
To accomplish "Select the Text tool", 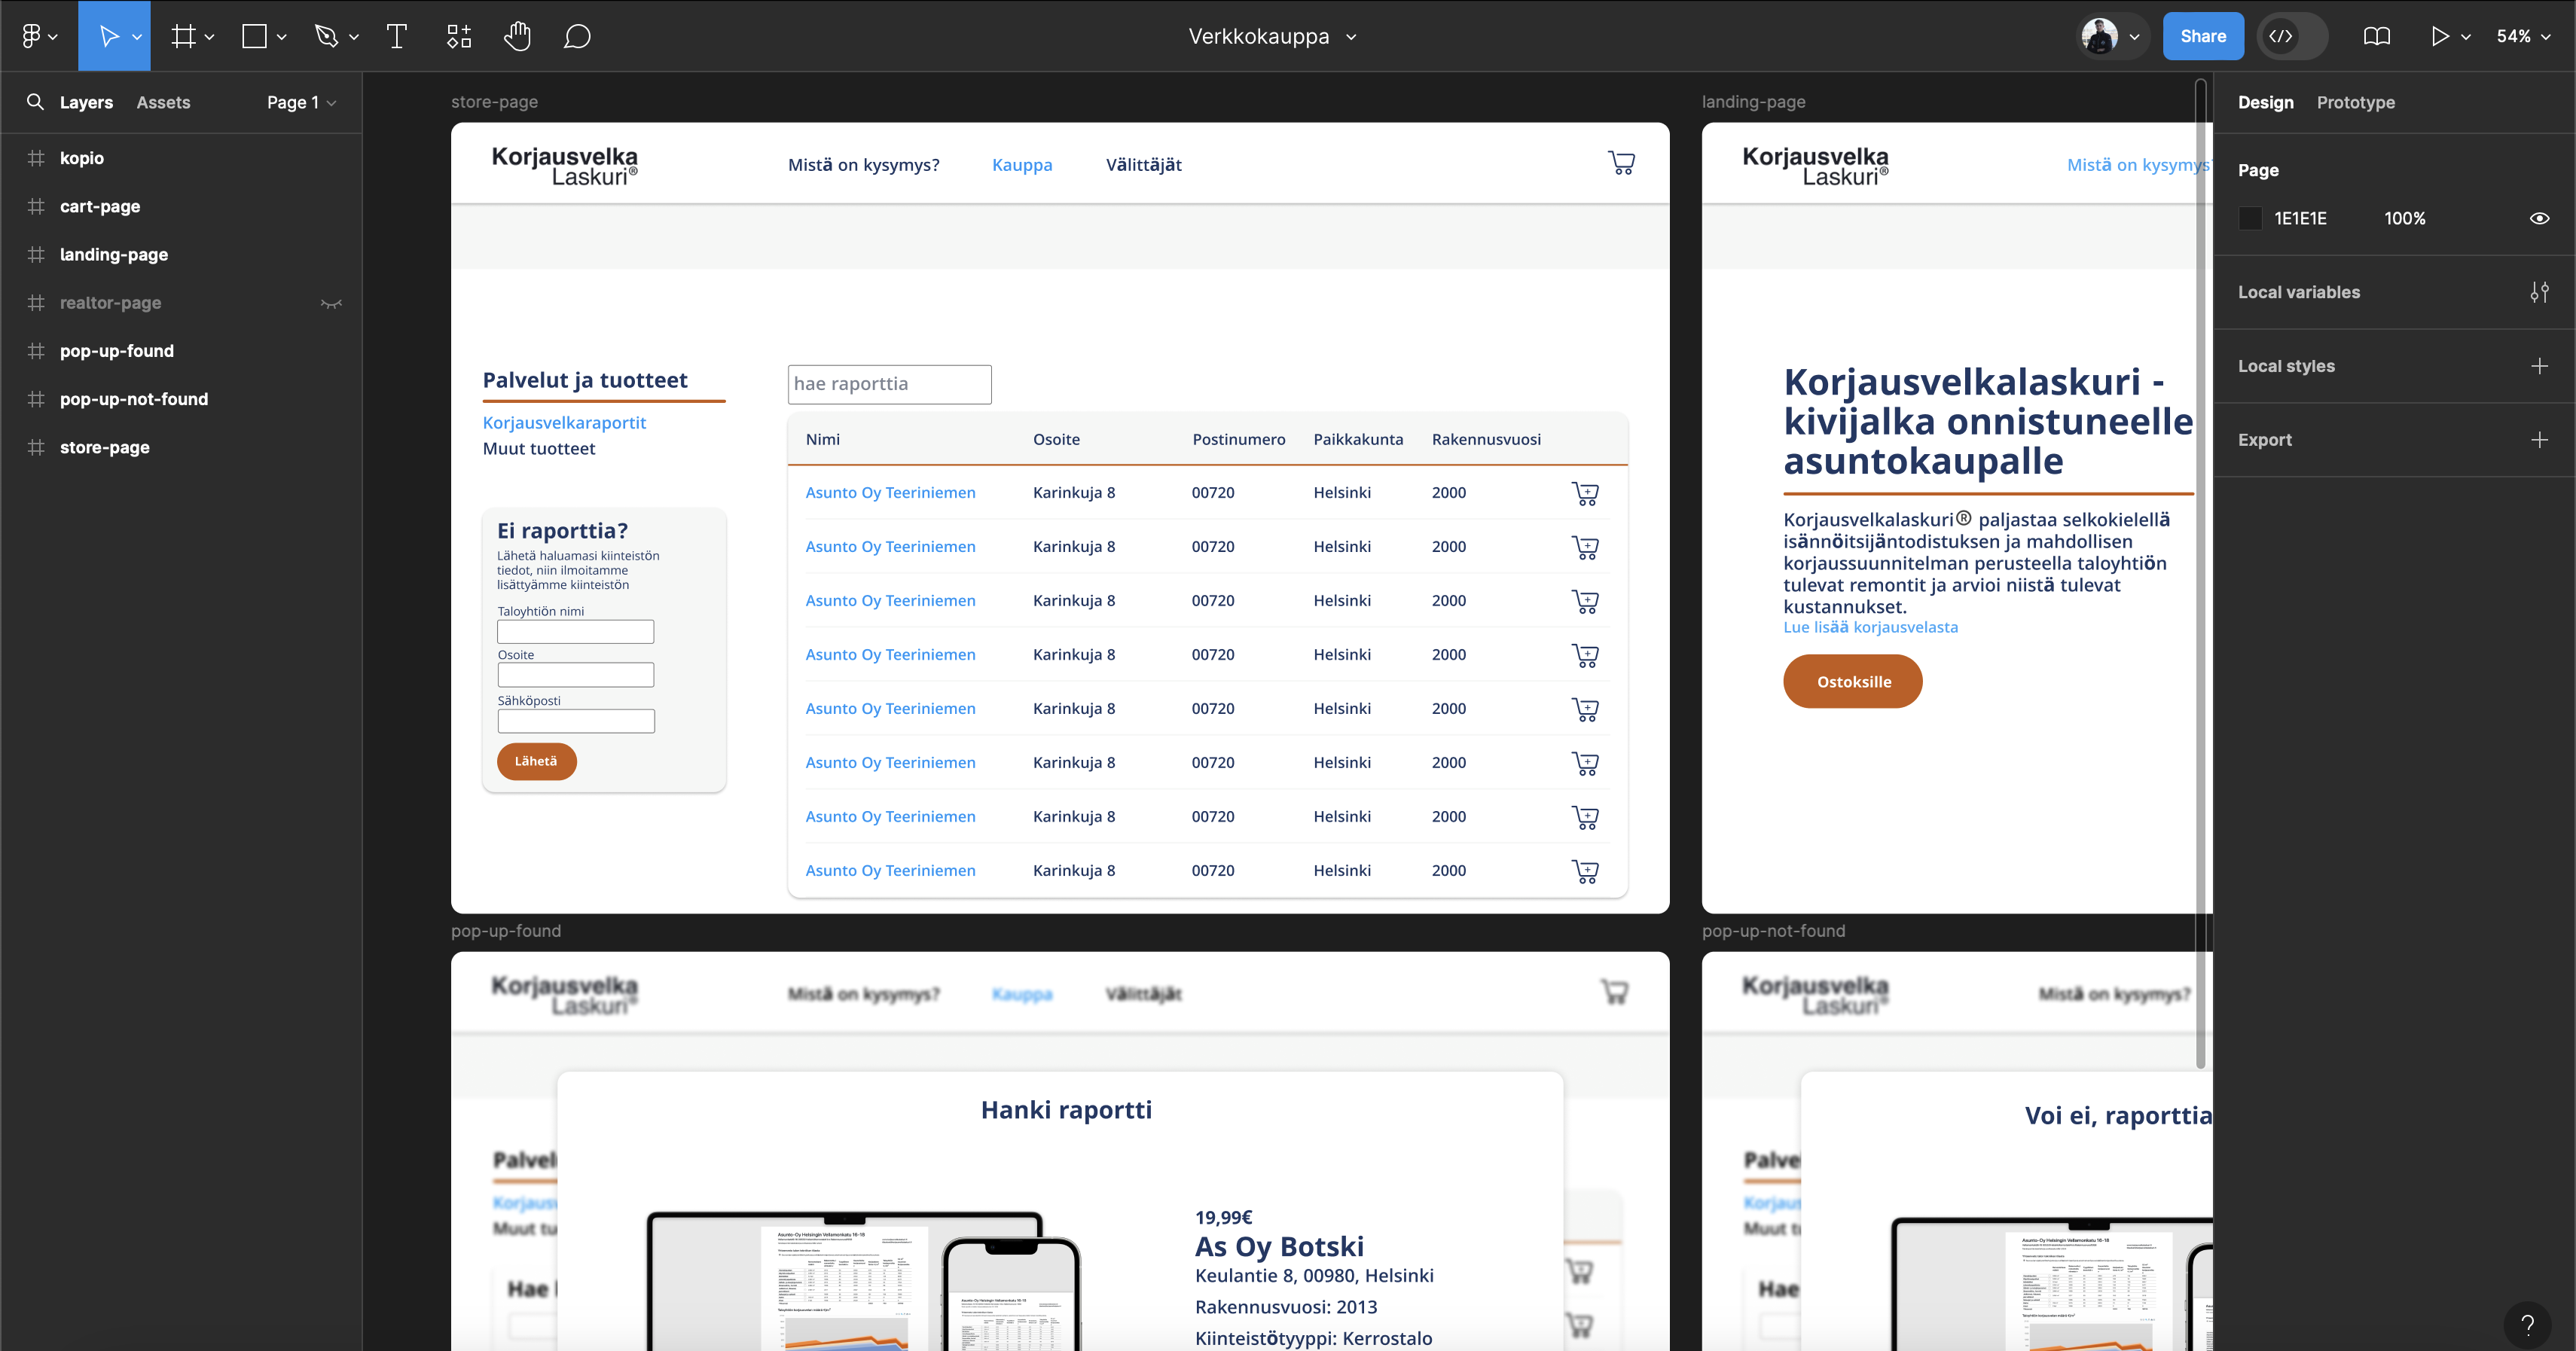I will pyautogui.click(x=397, y=36).
